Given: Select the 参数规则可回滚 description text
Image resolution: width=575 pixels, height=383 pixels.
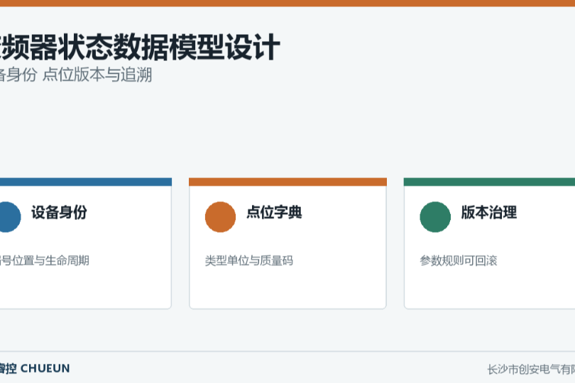Looking at the screenshot, I should (x=459, y=260).
